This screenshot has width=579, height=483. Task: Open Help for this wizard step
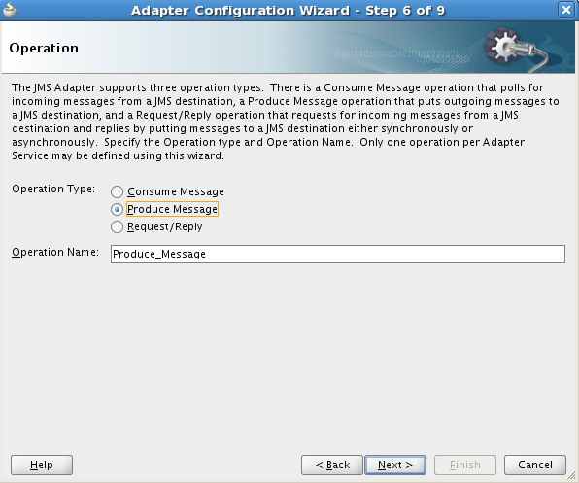point(42,465)
